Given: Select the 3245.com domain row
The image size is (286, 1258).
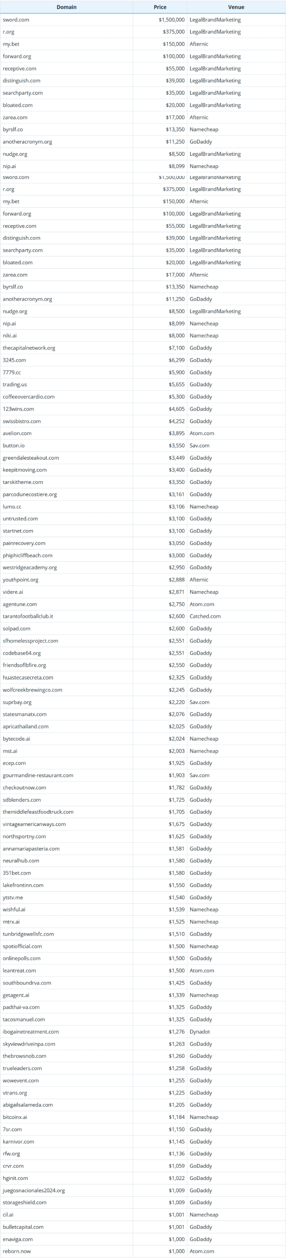Looking at the screenshot, I should pyautogui.click(x=15, y=360).
